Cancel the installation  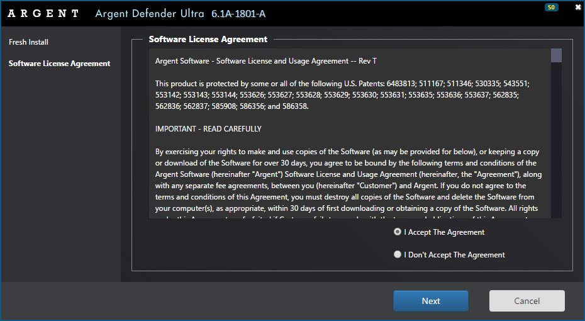pos(526,301)
